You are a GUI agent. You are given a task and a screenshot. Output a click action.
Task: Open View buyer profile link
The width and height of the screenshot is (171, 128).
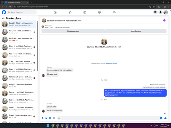(x=111, y=63)
